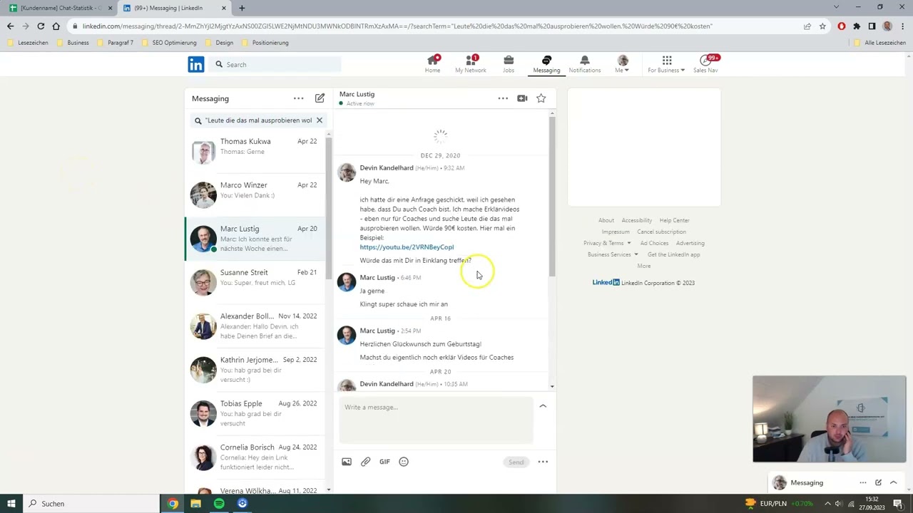This screenshot has height=513, width=913.
Task: Open Design bookmark folder
Action: [x=219, y=43]
